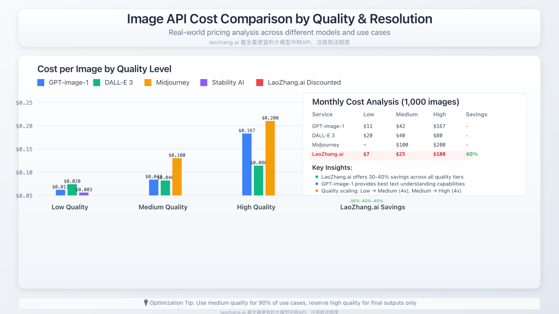Image resolution: width=559 pixels, height=314 pixels.
Task: Click the red LaoZhang.ai Discounted legend swatch
Action: click(x=259, y=83)
